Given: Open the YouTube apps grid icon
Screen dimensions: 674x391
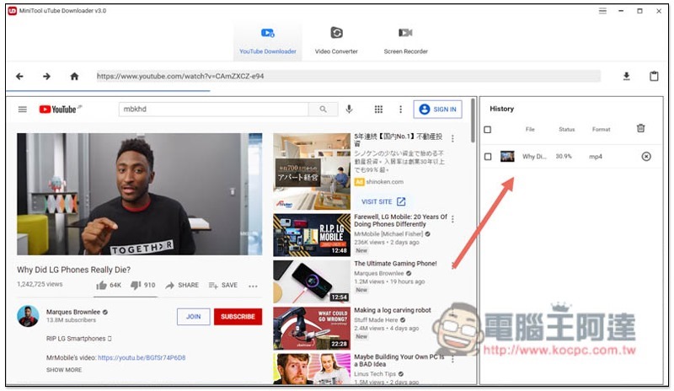Looking at the screenshot, I should click(378, 110).
